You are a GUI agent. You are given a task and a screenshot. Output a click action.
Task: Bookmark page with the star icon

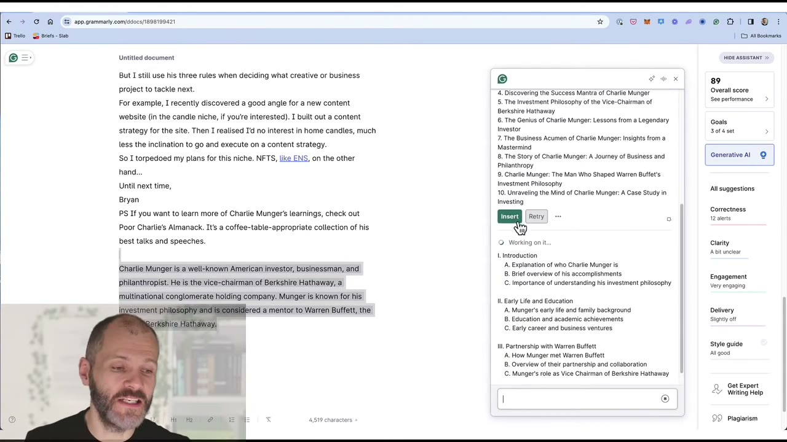coord(600,21)
